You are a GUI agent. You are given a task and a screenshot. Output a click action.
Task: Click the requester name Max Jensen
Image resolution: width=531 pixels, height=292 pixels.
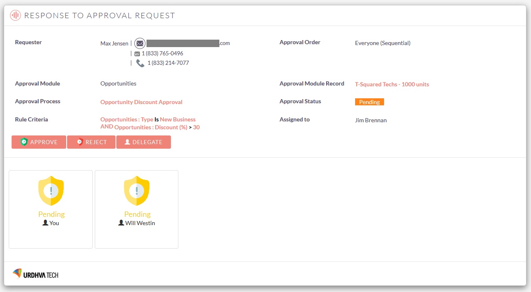[114, 43]
